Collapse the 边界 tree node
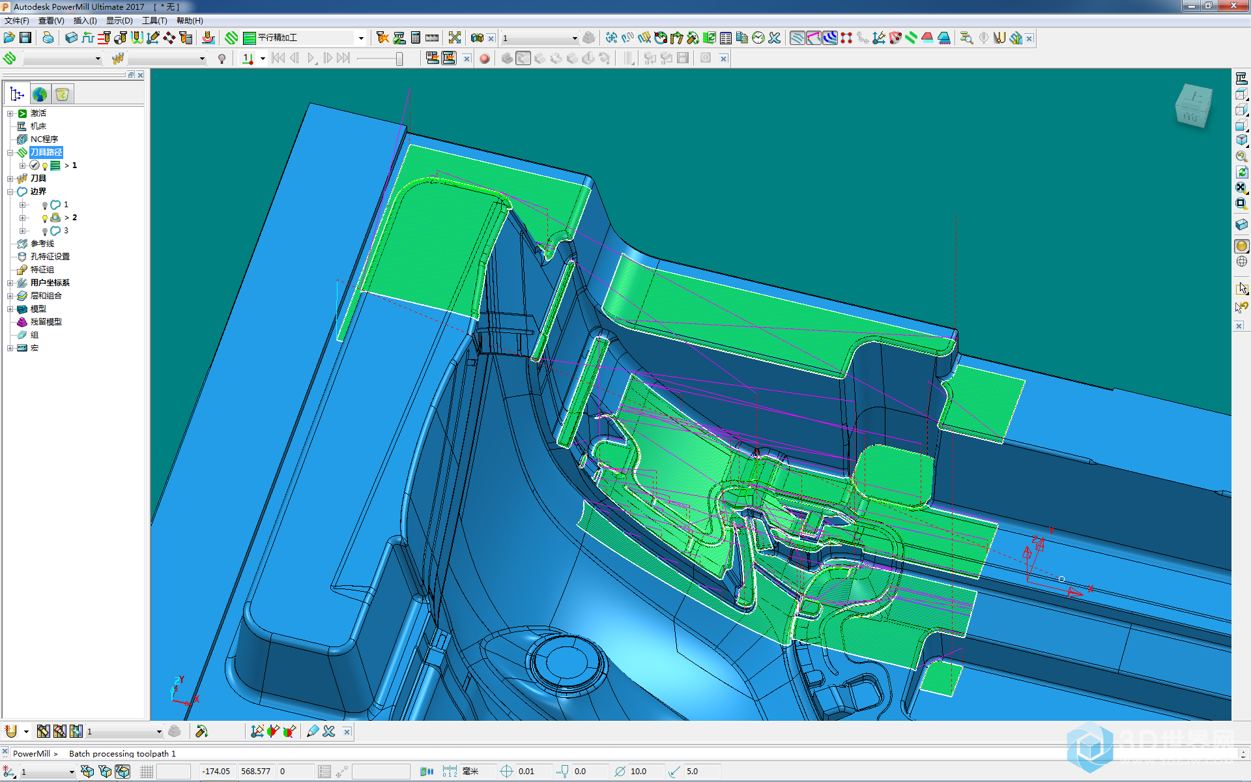 click(10, 192)
